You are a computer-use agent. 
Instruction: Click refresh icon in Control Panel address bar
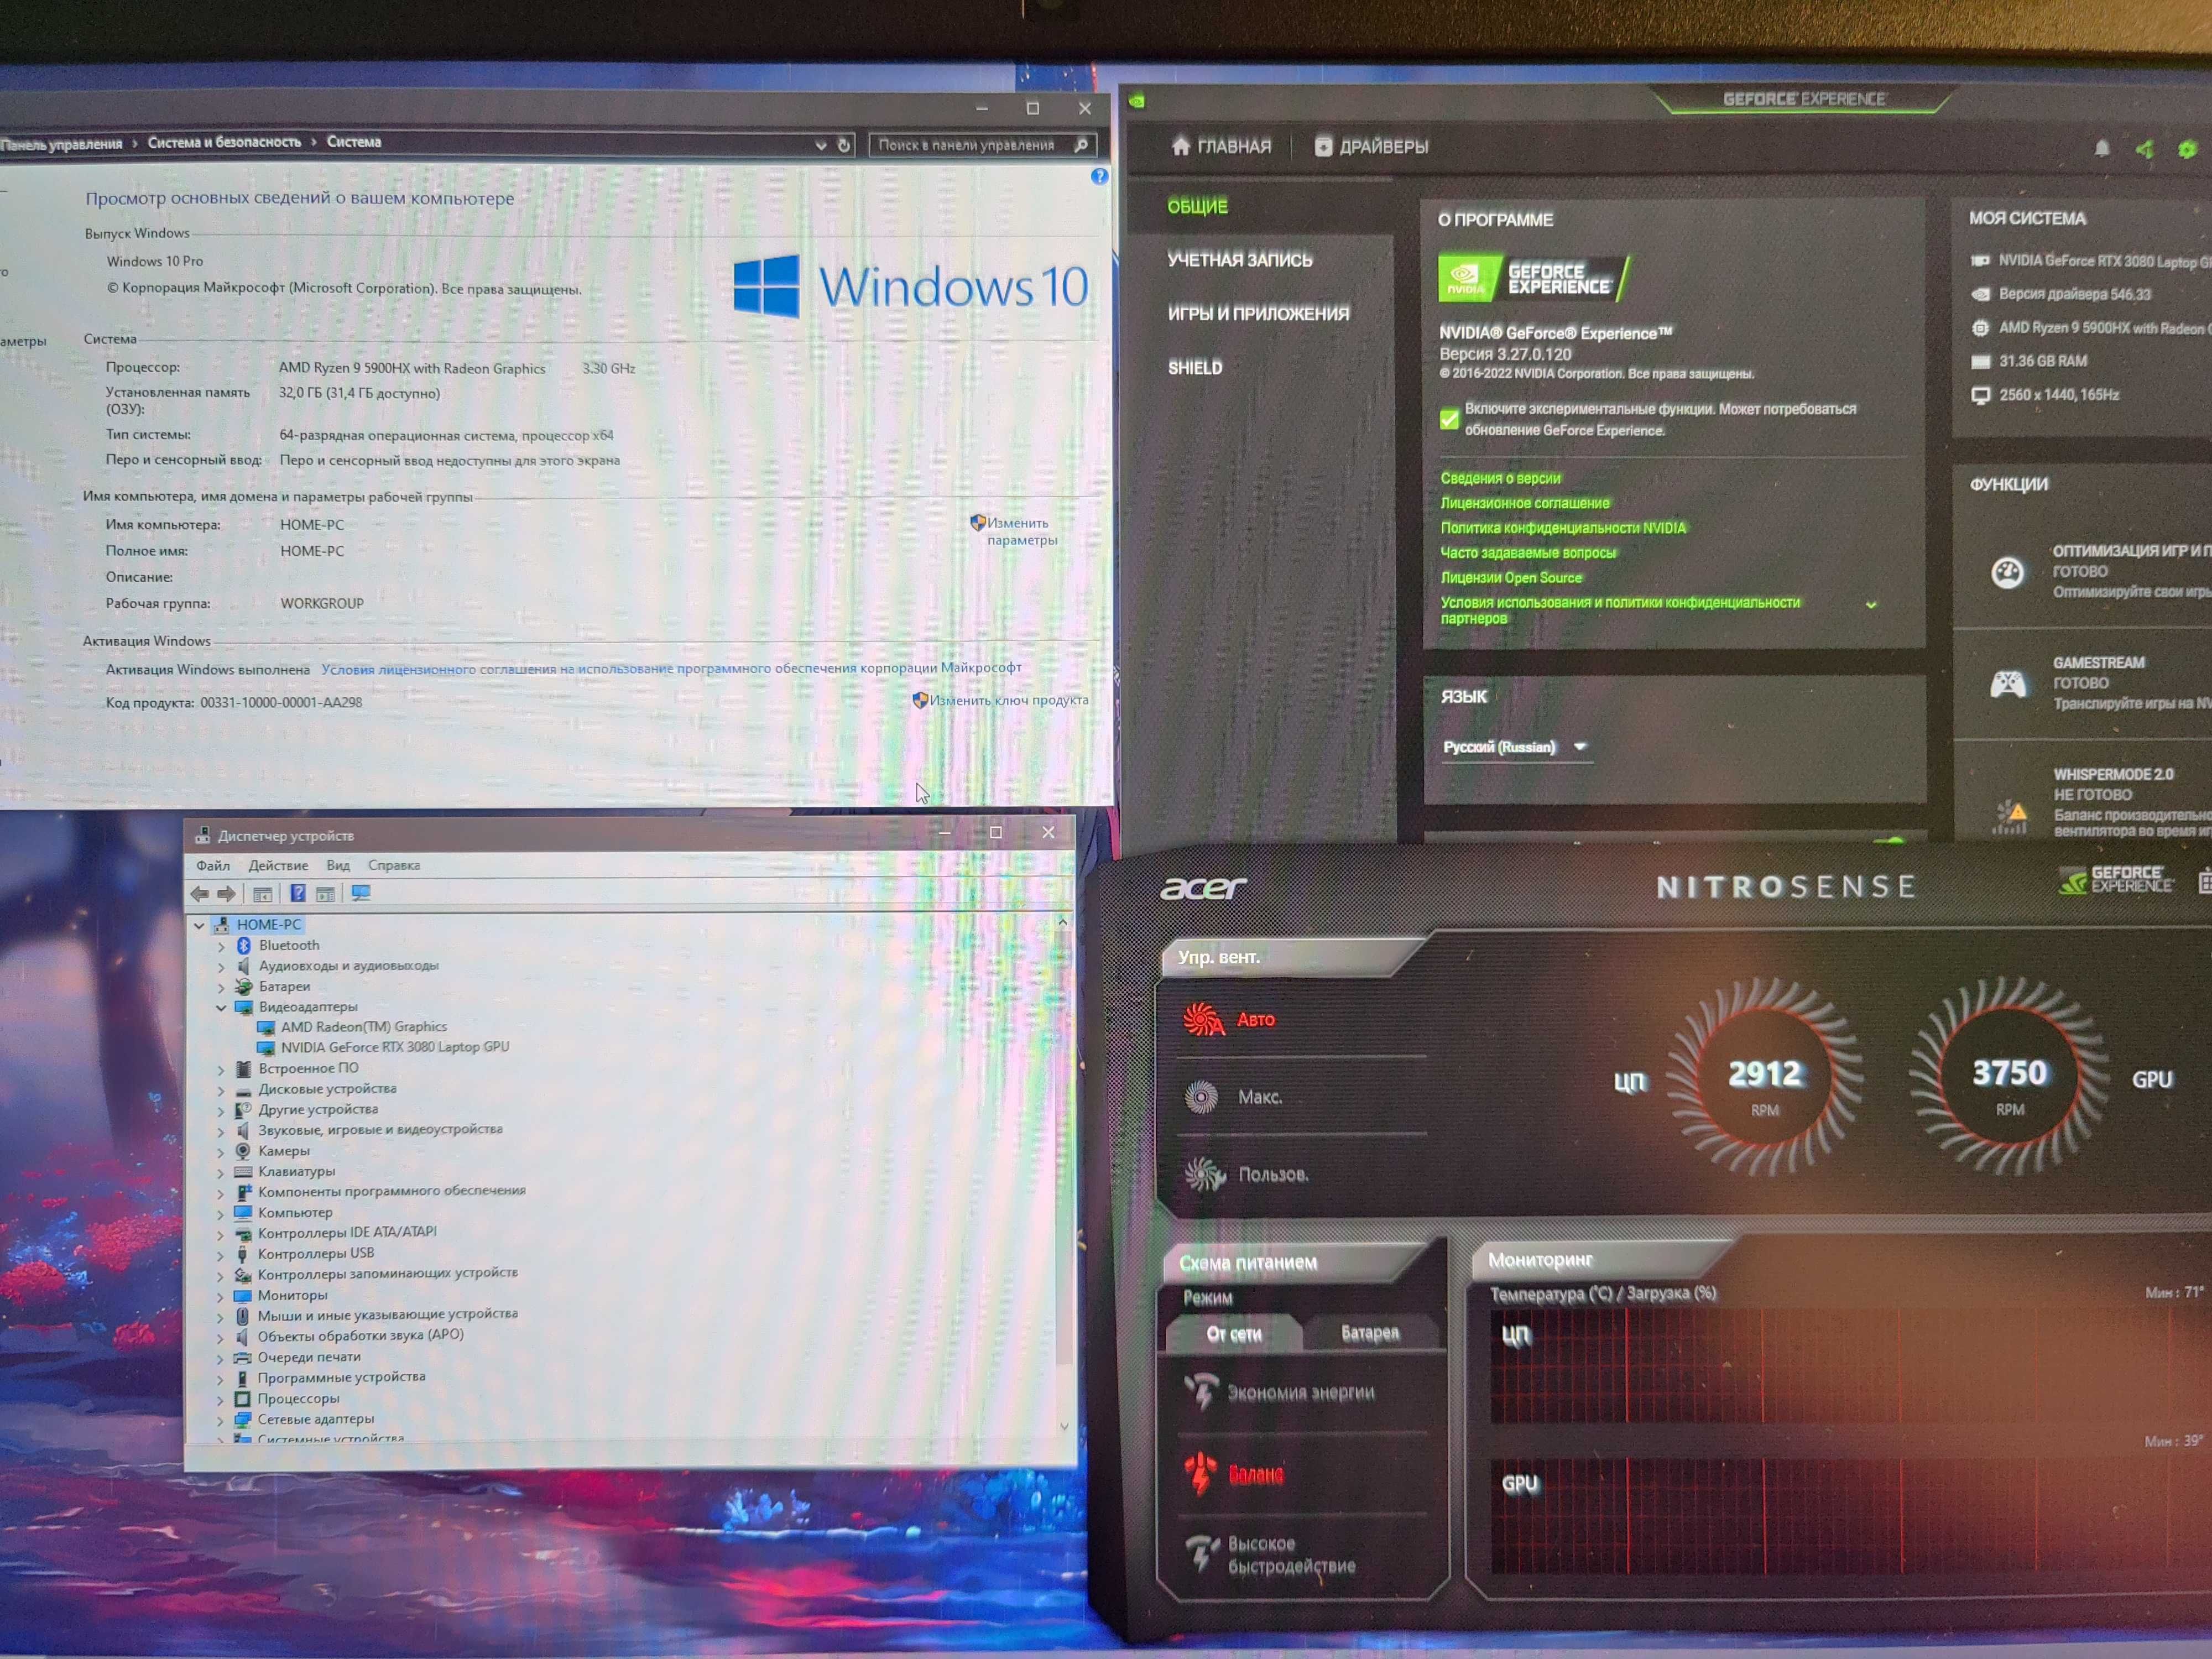pyautogui.click(x=844, y=145)
